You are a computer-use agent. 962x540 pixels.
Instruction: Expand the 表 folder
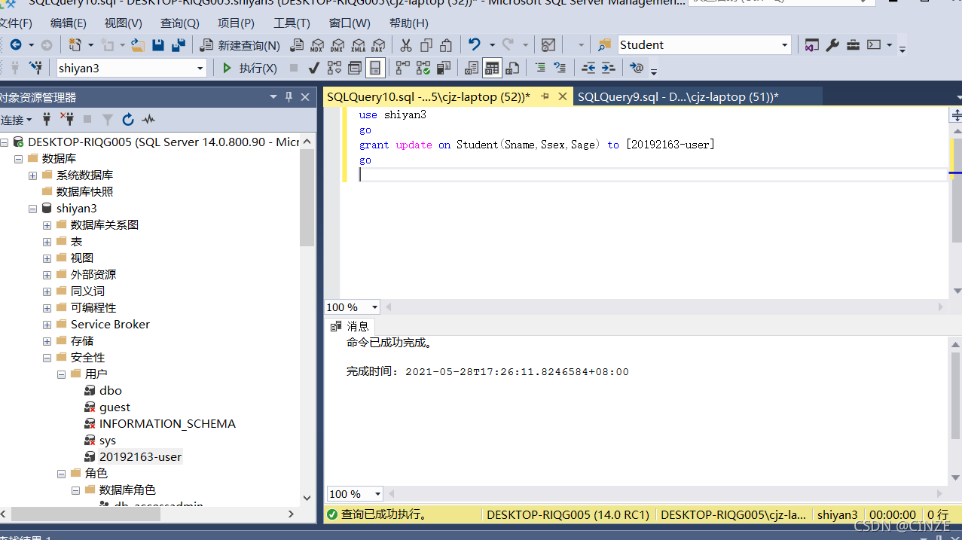point(47,242)
